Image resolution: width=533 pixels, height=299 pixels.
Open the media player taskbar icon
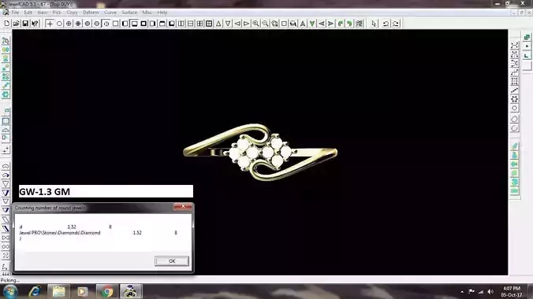click(x=82, y=292)
